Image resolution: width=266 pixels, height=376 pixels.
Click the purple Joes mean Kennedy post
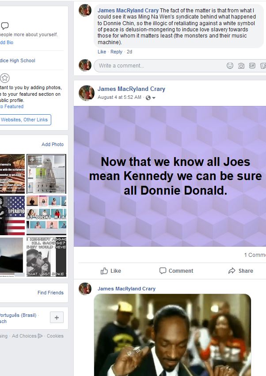click(170, 176)
